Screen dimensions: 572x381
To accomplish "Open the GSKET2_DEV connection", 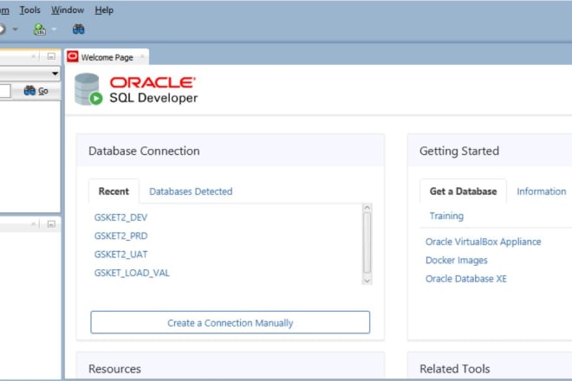I will pos(120,217).
